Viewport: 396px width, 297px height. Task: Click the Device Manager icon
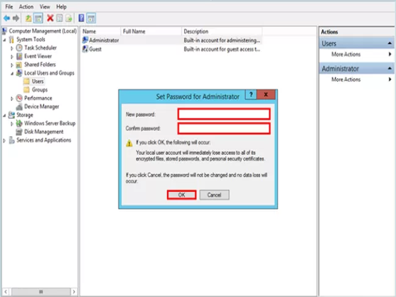click(19, 106)
